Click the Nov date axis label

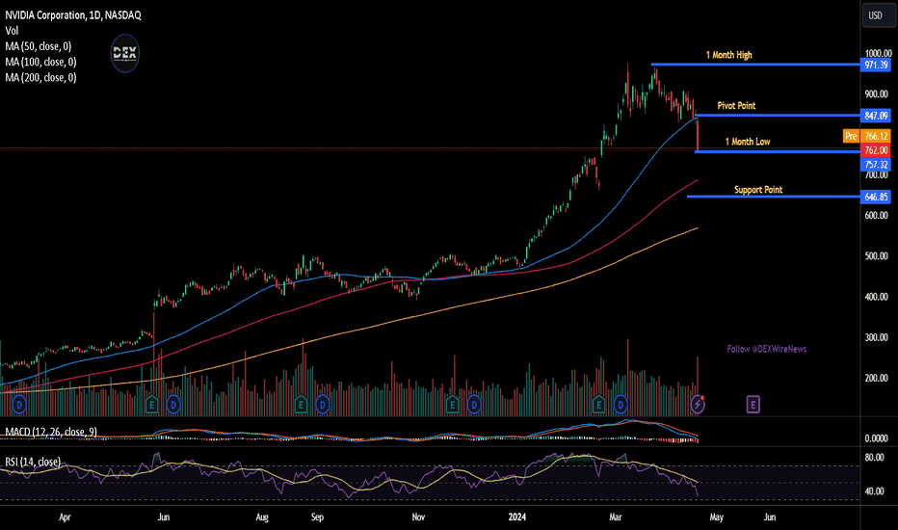[418, 517]
